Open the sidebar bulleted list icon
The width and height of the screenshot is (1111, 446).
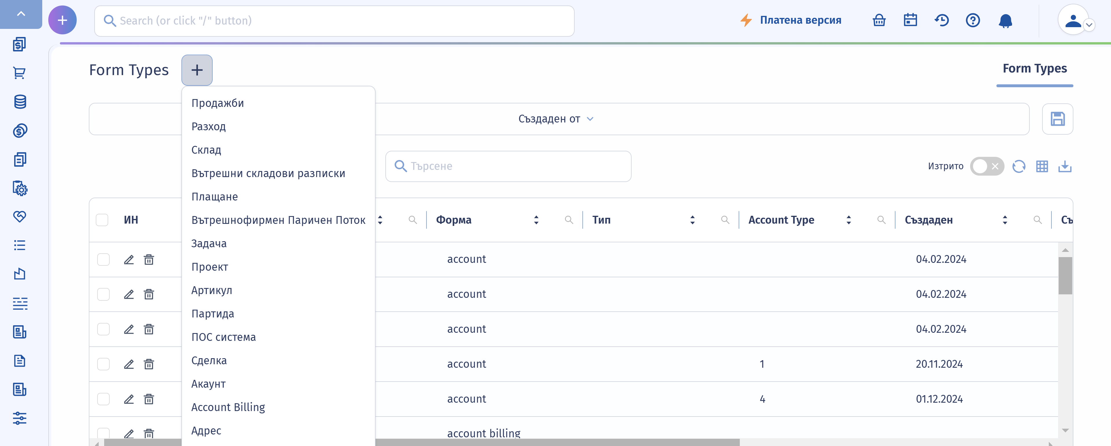coord(20,245)
